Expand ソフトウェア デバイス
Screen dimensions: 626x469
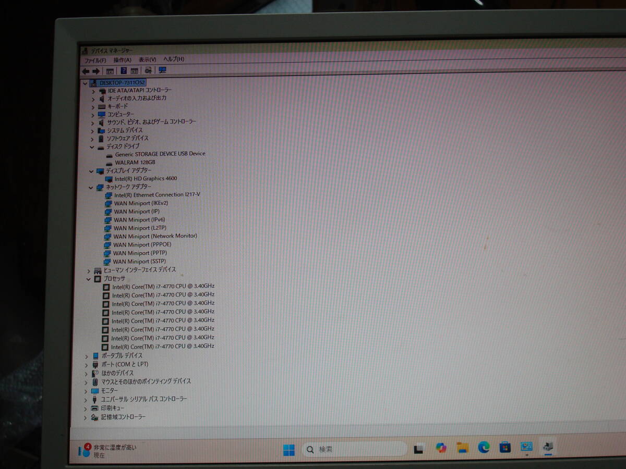[x=92, y=139]
